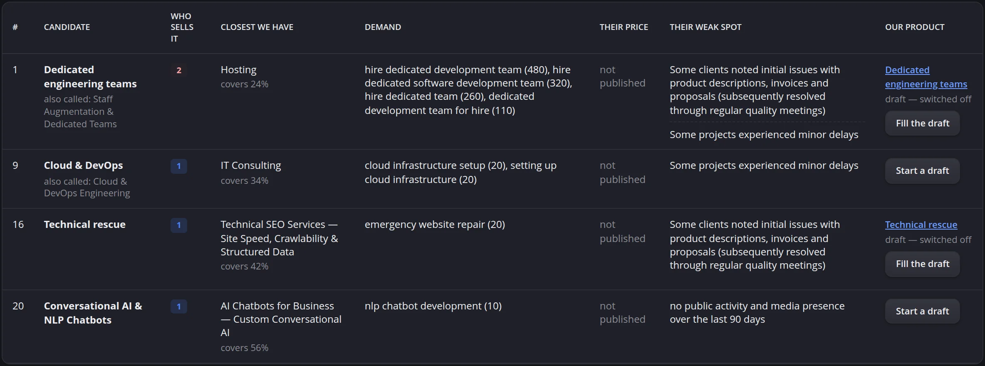This screenshot has width=985, height=366.
Task: Click the 'nlp chatbot development (10)' demand text
Action: point(433,306)
